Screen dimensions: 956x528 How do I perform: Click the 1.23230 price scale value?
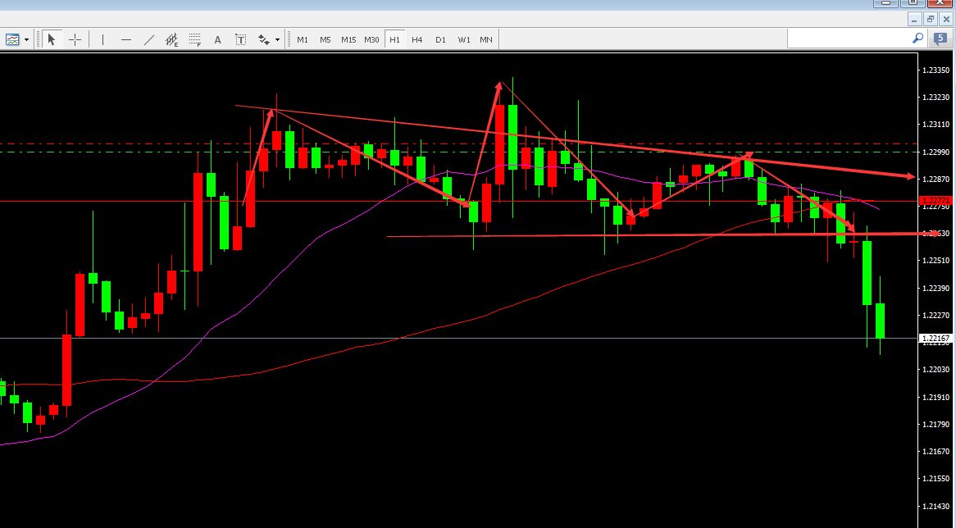point(936,97)
